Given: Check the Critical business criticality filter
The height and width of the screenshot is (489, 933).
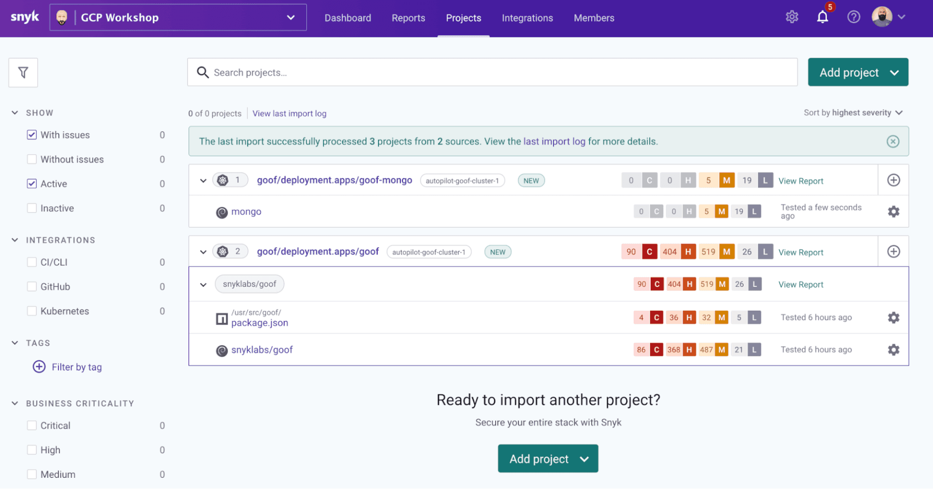Looking at the screenshot, I should pos(32,425).
